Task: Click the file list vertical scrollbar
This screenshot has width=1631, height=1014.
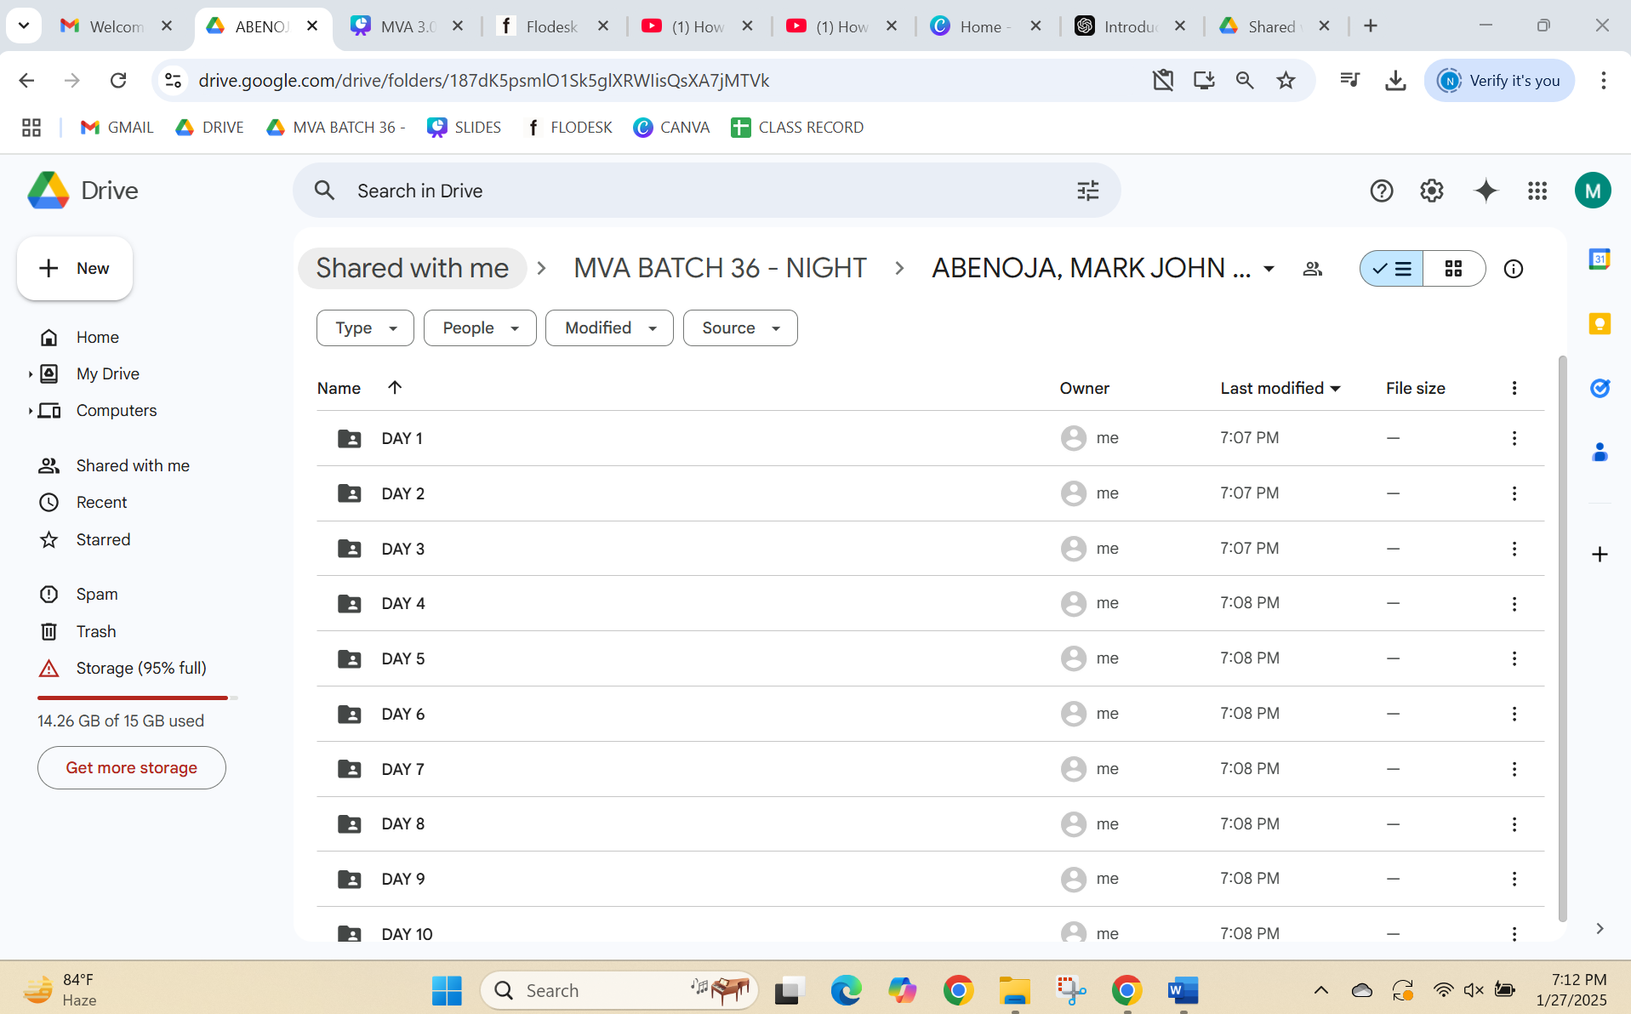Action: (1562, 638)
